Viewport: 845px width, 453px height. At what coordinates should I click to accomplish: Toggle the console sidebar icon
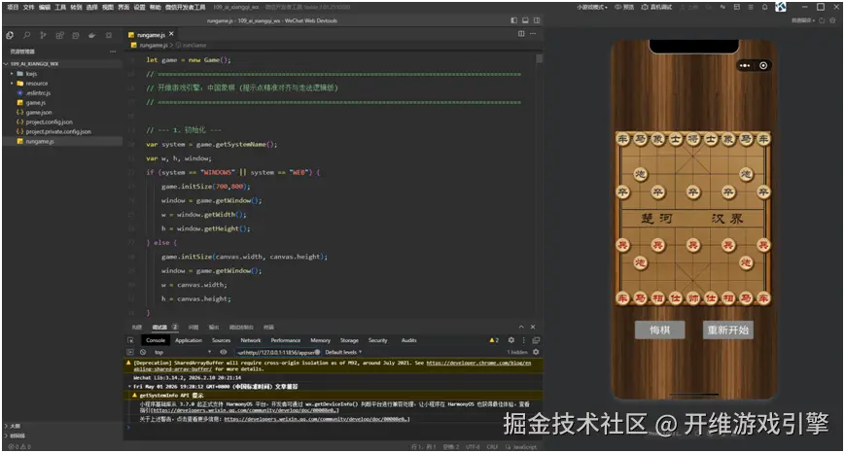130,352
